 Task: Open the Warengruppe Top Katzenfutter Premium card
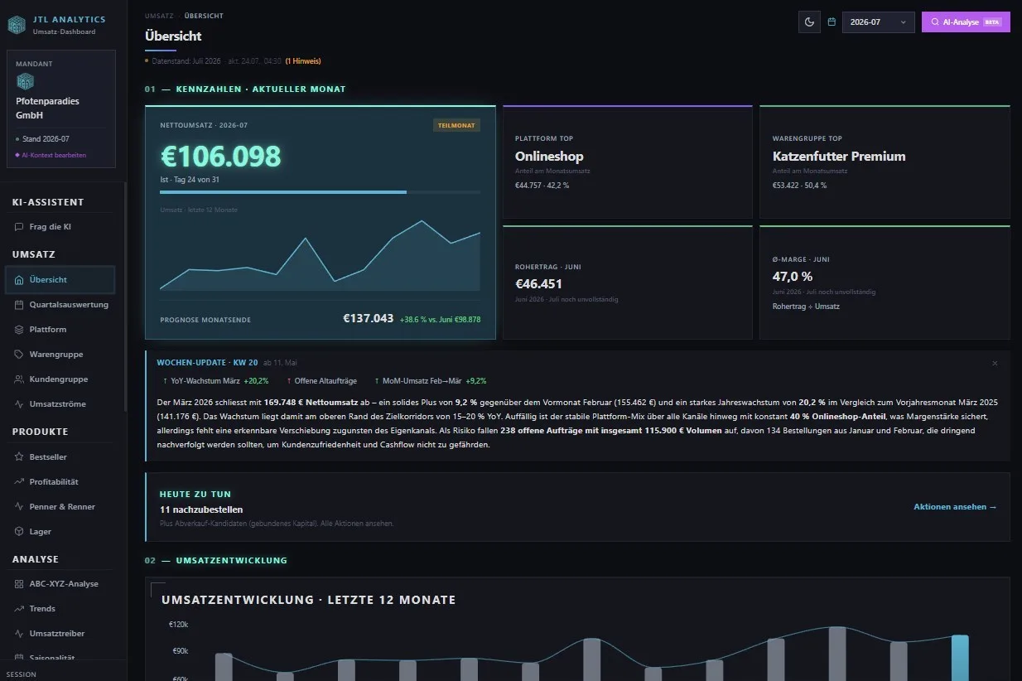pos(885,162)
